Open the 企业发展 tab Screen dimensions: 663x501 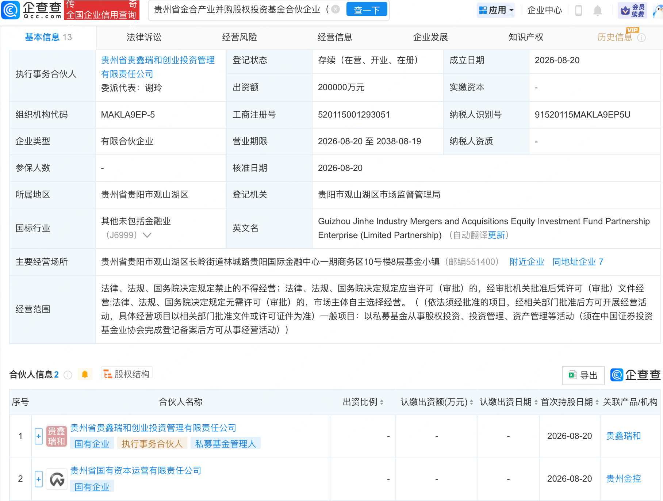tap(430, 37)
